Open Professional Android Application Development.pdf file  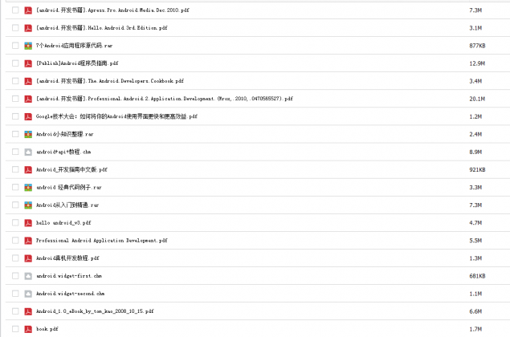102,241
